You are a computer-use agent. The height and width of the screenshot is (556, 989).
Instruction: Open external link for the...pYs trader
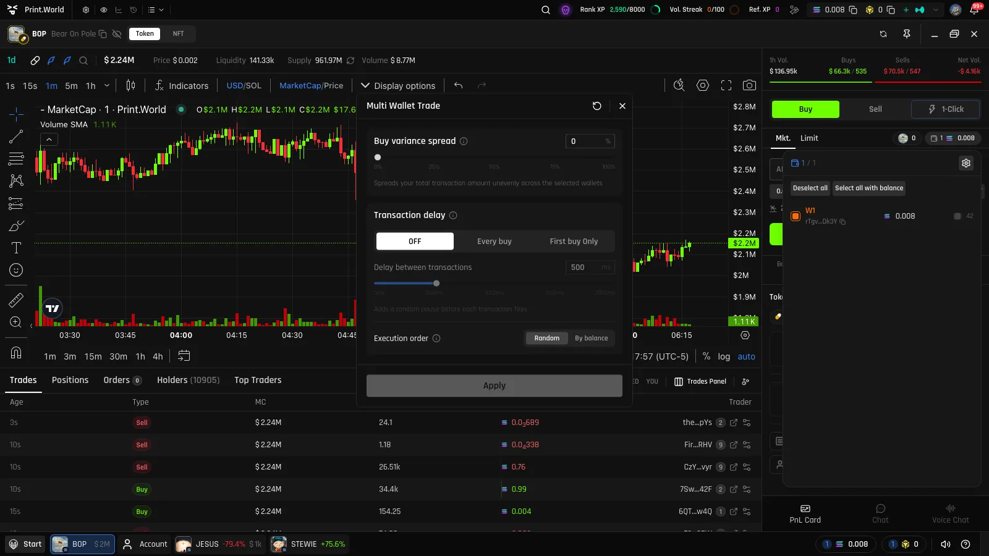click(x=734, y=423)
